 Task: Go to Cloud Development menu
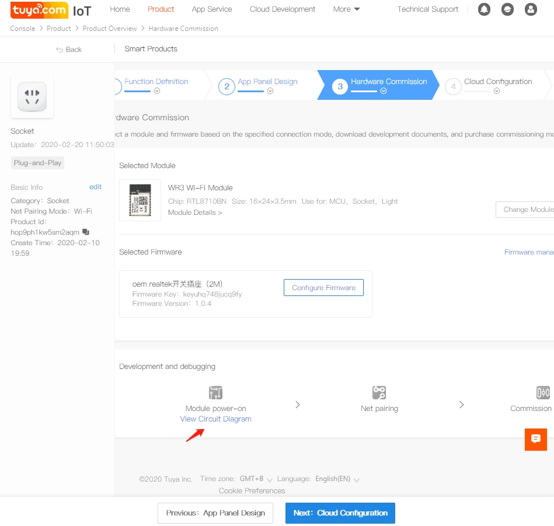click(x=283, y=9)
